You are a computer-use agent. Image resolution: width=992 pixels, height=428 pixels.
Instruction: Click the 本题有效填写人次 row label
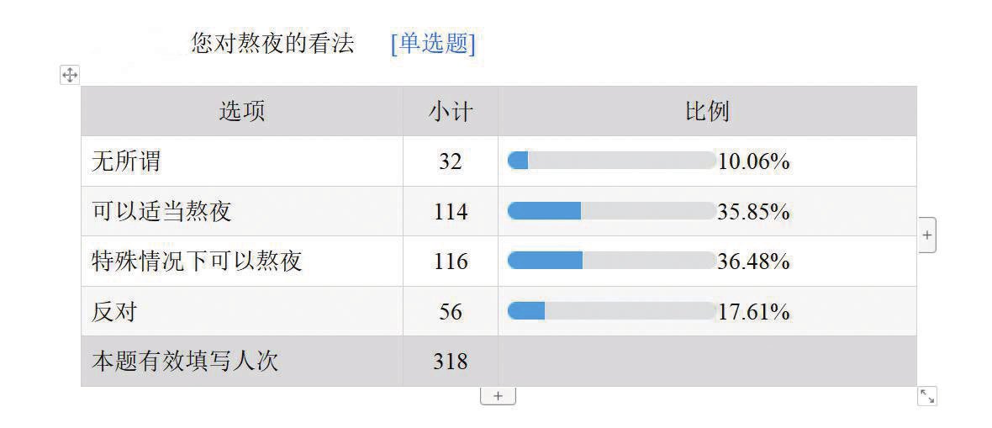tap(185, 362)
